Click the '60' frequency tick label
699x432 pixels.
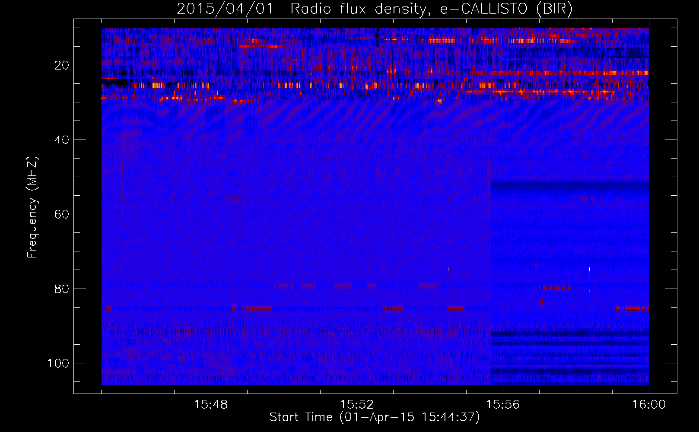pyautogui.click(x=62, y=214)
